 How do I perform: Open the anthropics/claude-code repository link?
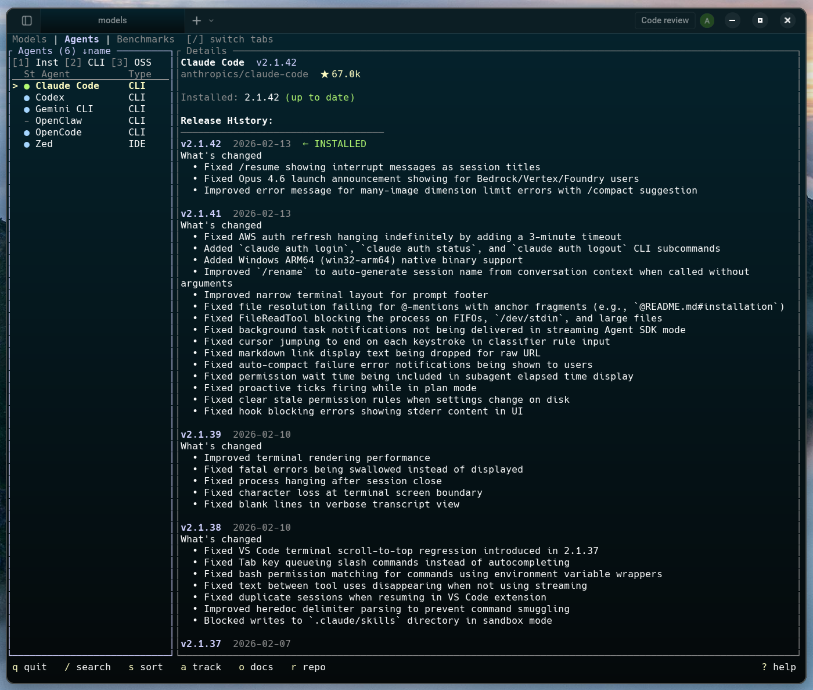click(244, 74)
